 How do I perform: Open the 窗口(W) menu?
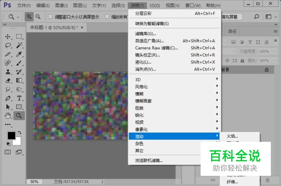coord(193,6)
